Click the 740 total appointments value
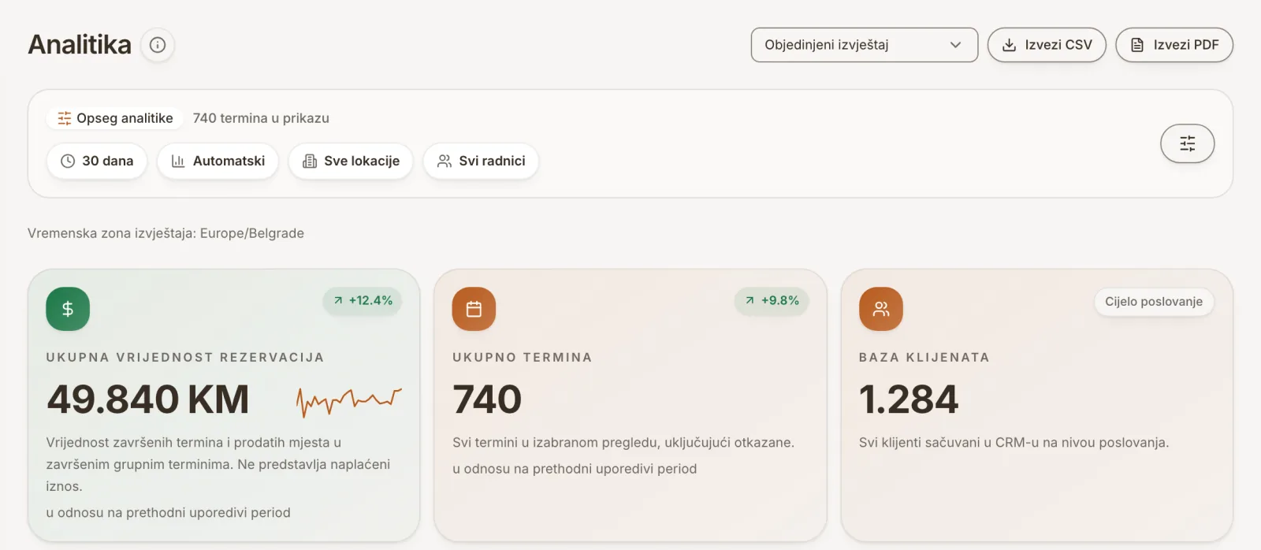The width and height of the screenshot is (1261, 550). pyautogui.click(x=487, y=399)
